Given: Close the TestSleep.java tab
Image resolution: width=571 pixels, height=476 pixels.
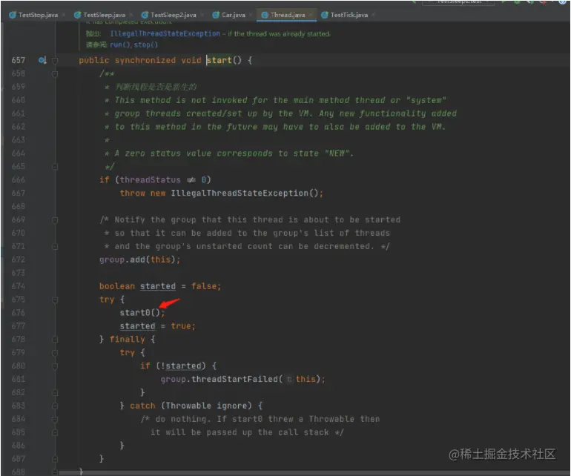Looking at the screenshot, I should click(x=131, y=15).
